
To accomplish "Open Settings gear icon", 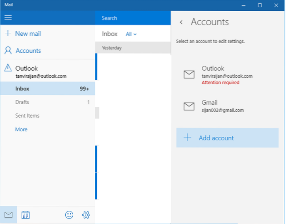I will [86, 215].
